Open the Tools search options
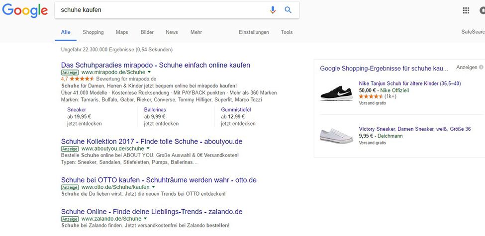This screenshot has height=236, width=485. coord(287,32)
